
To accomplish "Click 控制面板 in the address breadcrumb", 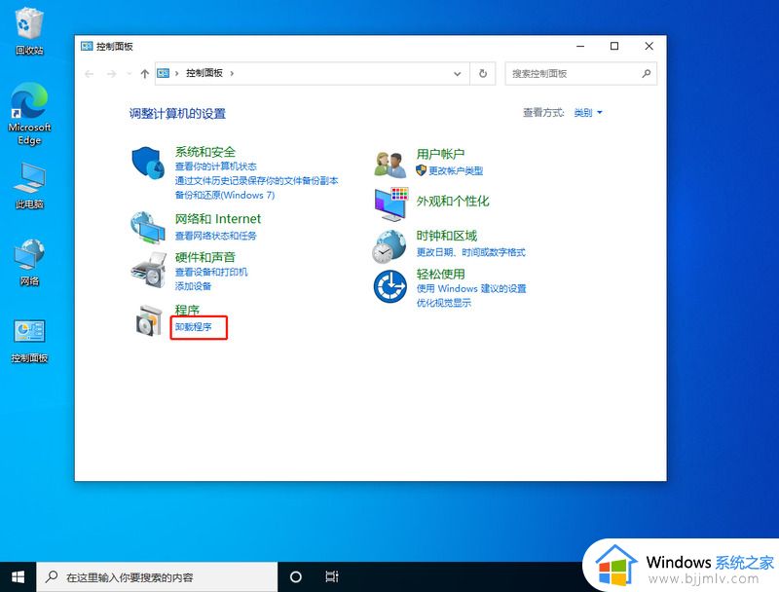I will tap(204, 73).
